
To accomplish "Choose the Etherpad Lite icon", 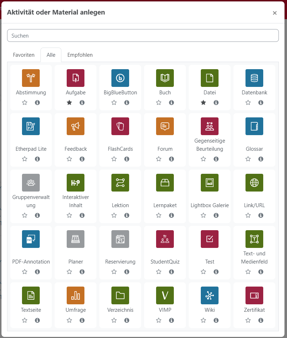I will tap(31, 126).
